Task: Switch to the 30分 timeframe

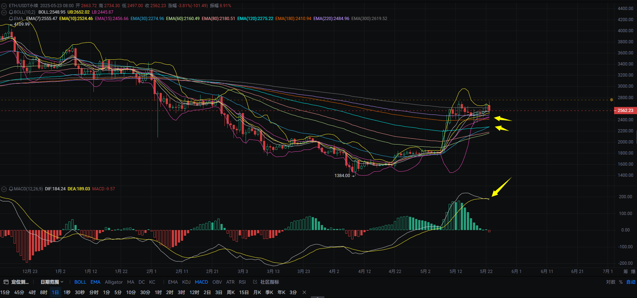Action: point(145,292)
